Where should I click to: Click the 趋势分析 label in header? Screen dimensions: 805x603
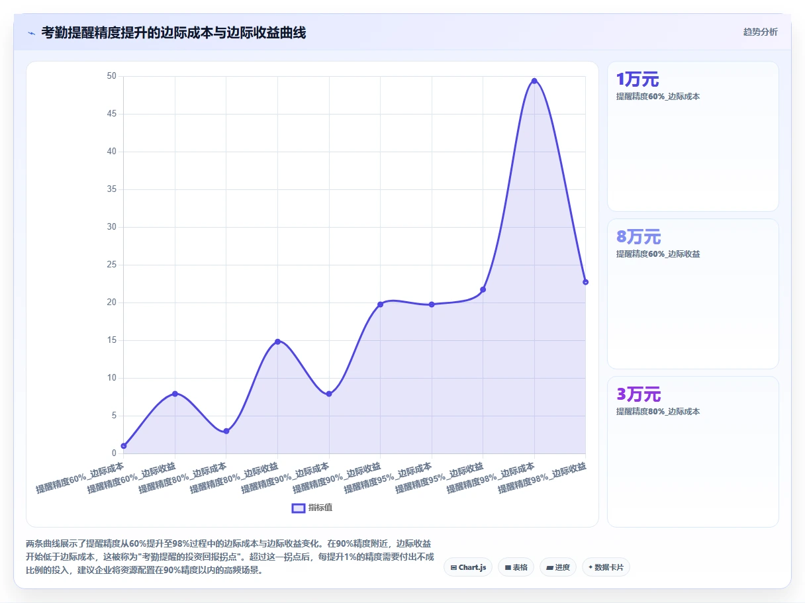tap(761, 32)
